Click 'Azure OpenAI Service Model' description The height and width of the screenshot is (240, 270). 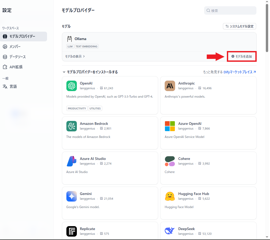point(185,137)
